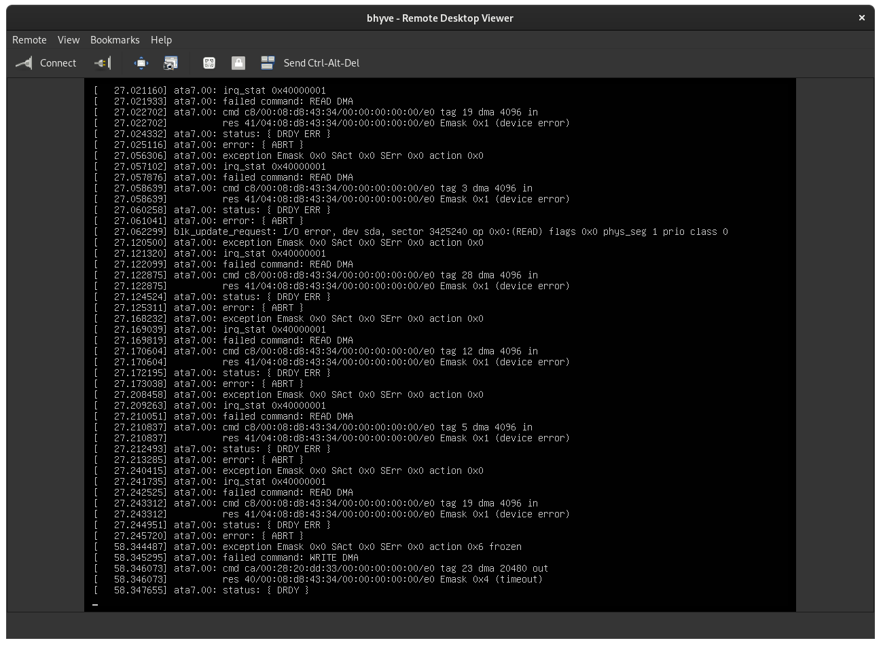Enter fullscreen view mode

tap(141, 63)
